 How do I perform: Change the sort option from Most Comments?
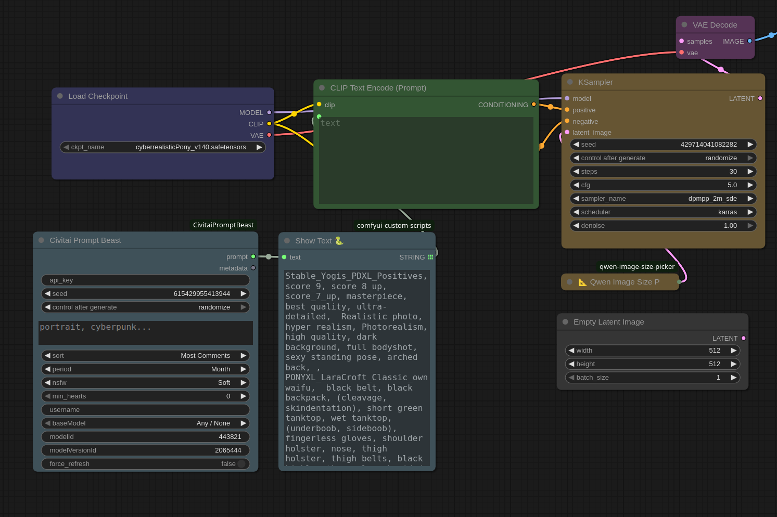tap(145, 356)
